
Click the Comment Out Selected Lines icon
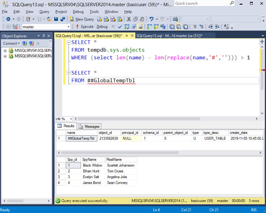(x=195, y=27)
